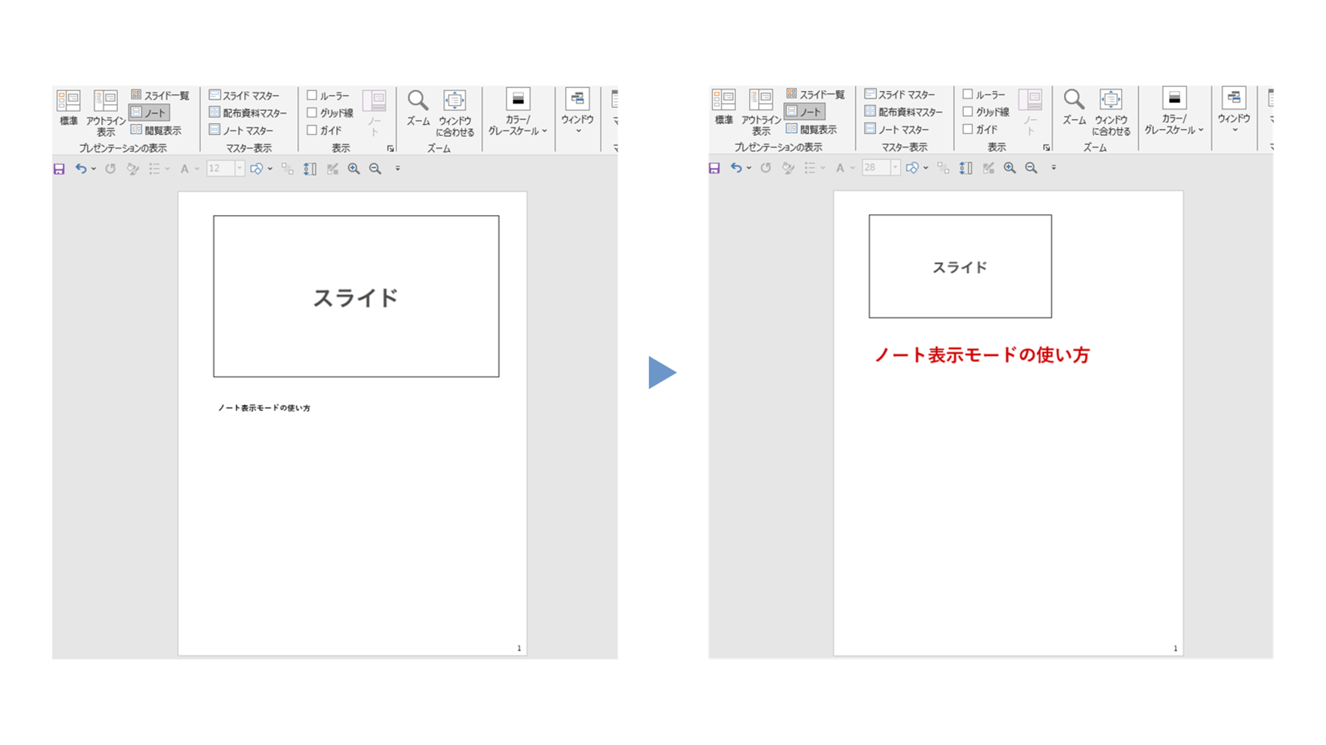
Task: Open 表示 group dialog launcher, right window
Action: pos(1046,148)
